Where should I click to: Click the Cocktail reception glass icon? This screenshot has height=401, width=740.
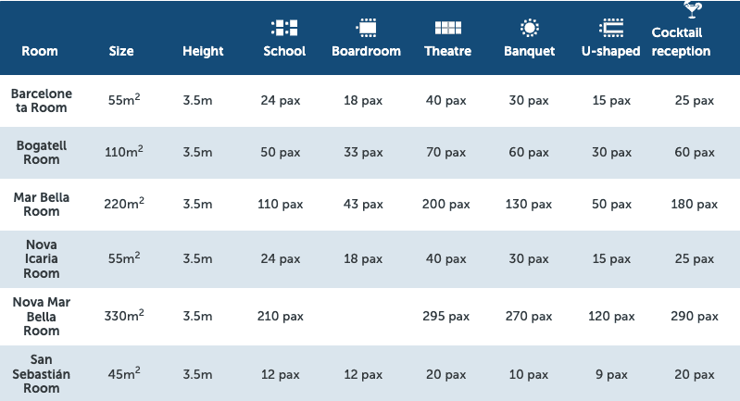[x=691, y=10]
